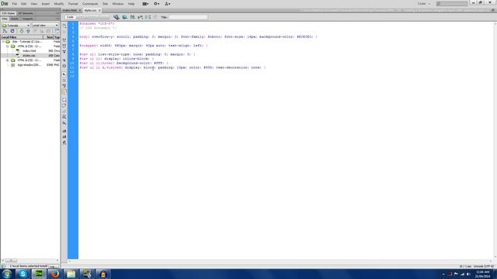The width and height of the screenshot is (497, 279).
Task: Open the Tutorials site dropdown
Action: [16, 26]
